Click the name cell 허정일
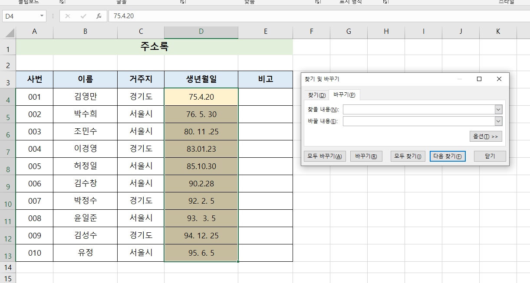This screenshot has height=283, width=530. (85, 166)
